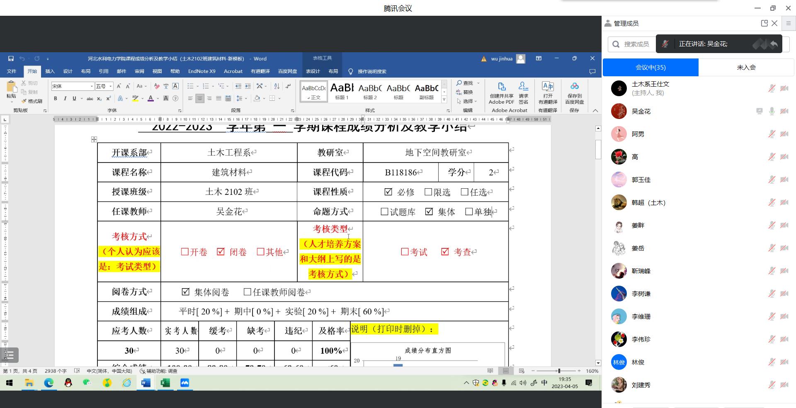The image size is (796, 408).
Task: Switch to the 未入会 tab
Action: pos(746,67)
